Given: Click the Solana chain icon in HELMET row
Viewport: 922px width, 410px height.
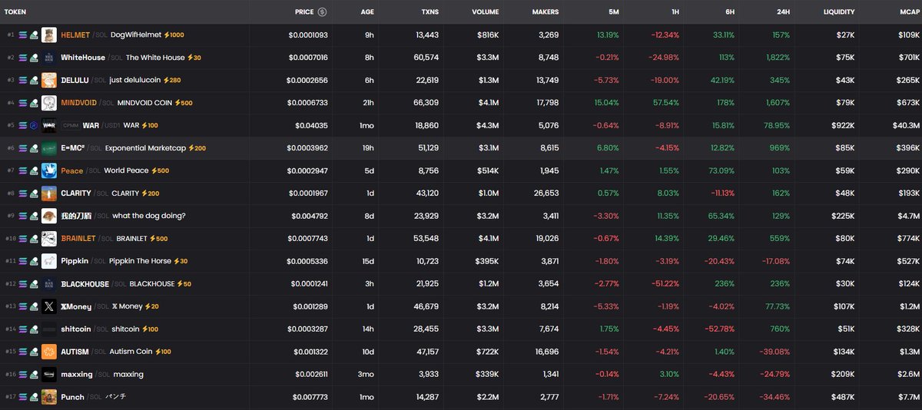Looking at the screenshot, I should coord(23,35).
